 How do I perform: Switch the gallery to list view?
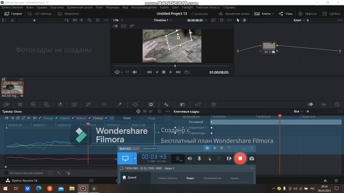[x=81, y=20]
